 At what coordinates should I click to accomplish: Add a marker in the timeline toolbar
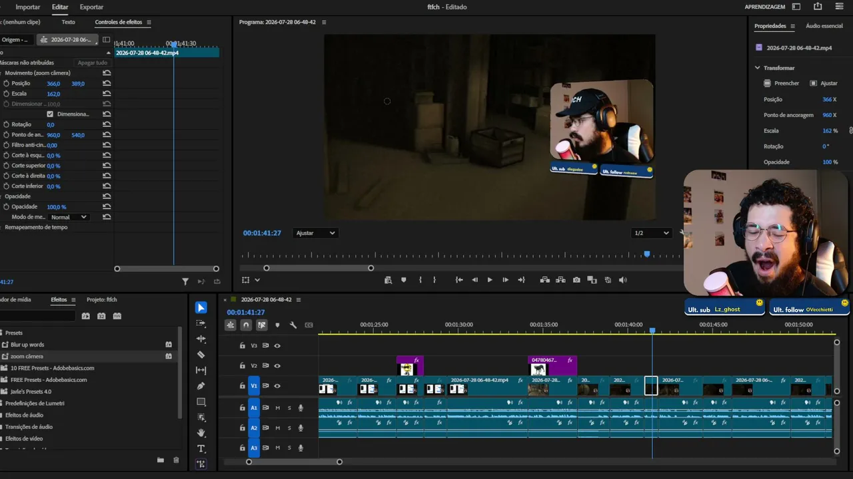pos(277,325)
